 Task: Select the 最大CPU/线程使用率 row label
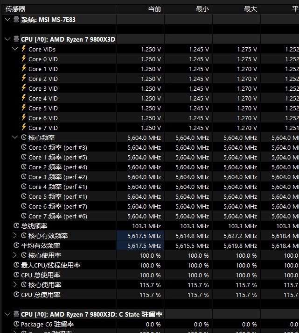pyautogui.click(x=50, y=265)
